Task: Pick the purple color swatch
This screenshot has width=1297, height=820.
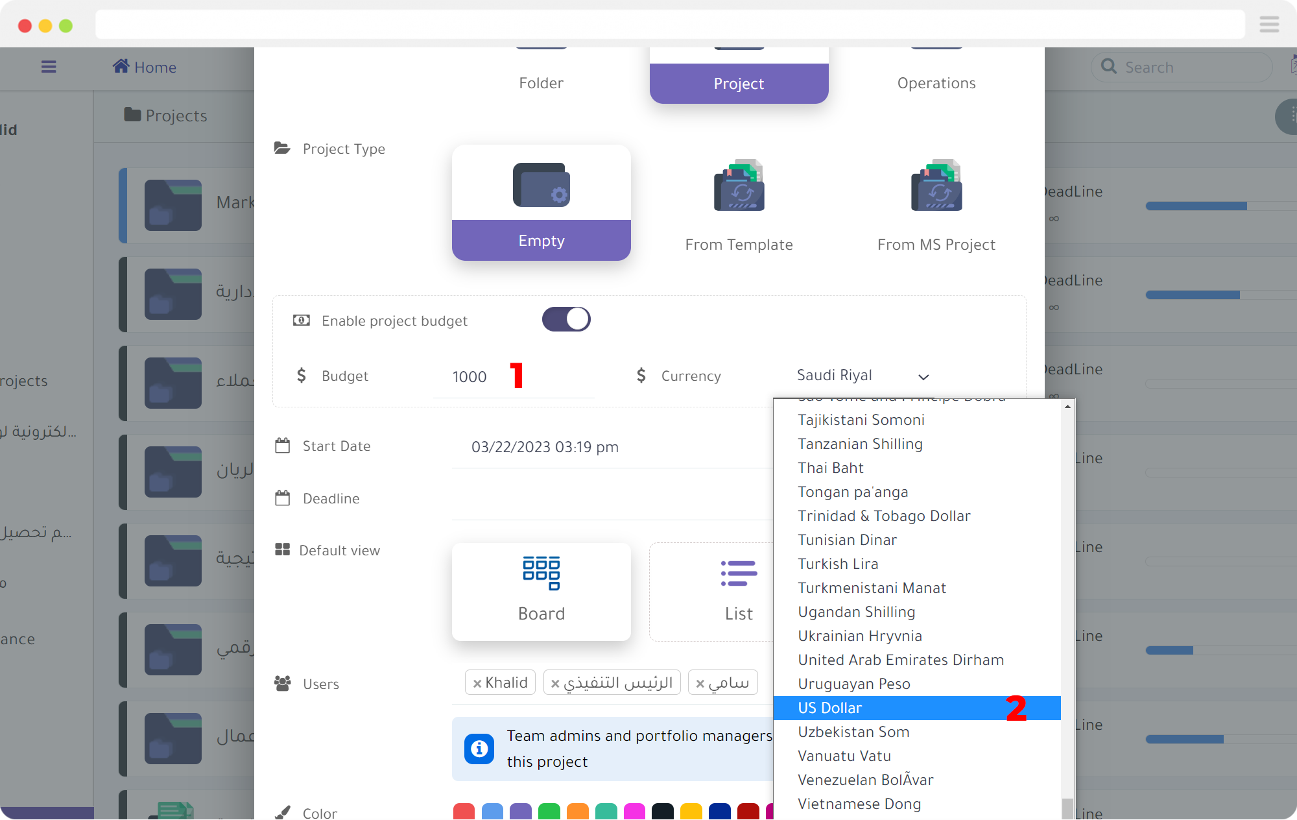Action: [x=521, y=812]
